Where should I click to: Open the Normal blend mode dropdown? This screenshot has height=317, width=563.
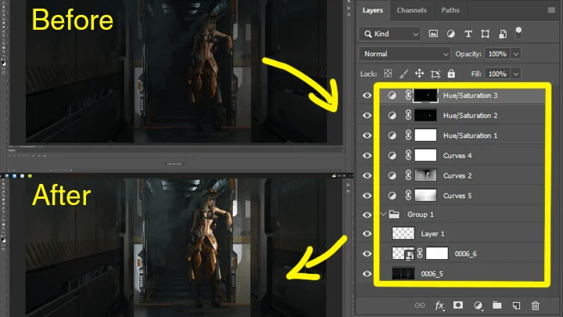pos(404,54)
